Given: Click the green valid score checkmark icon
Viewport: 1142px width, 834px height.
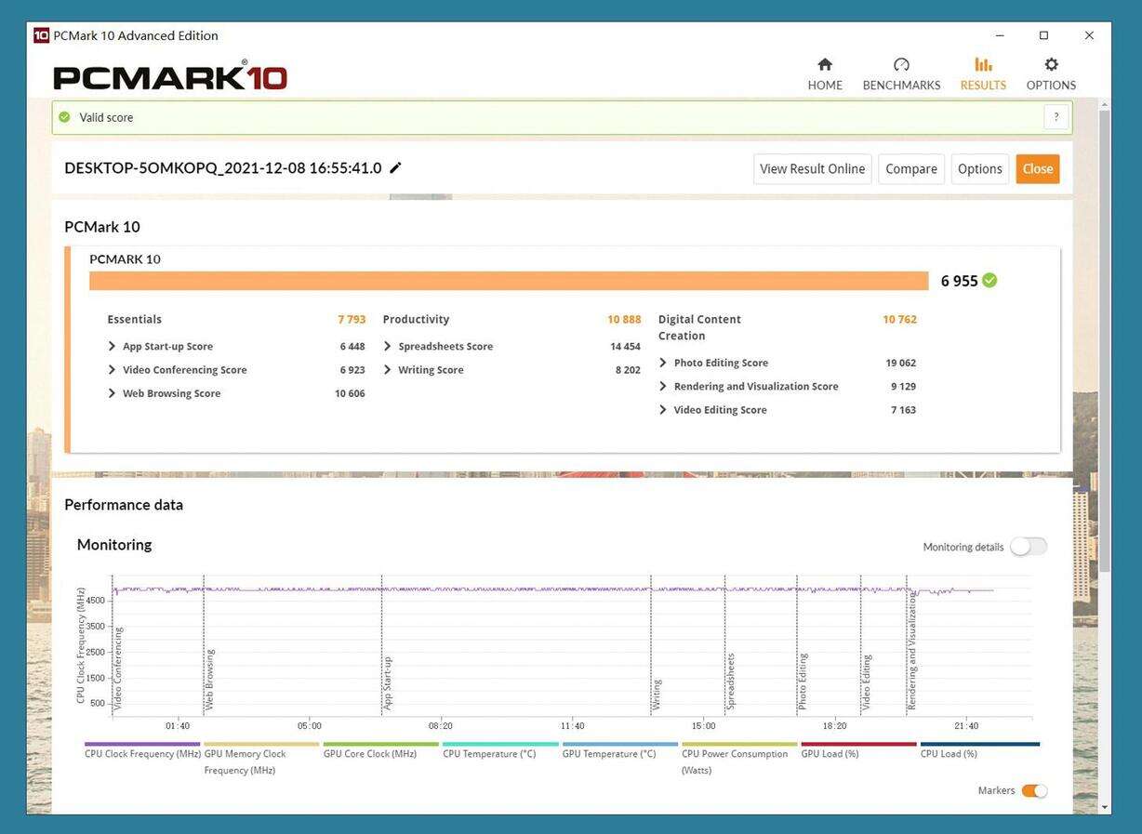Looking at the screenshot, I should tap(64, 117).
